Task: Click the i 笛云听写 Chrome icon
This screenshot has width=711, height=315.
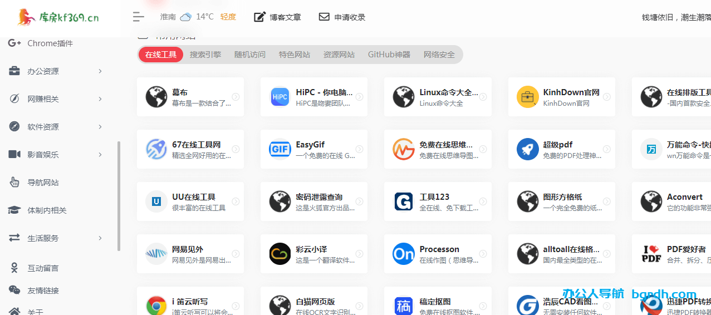Action: click(156, 306)
